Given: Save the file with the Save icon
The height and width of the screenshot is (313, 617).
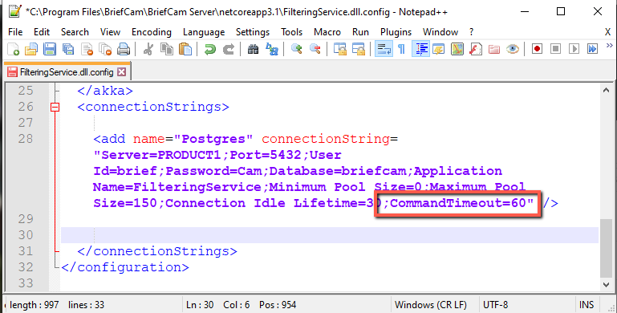Looking at the screenshot, I should pos(50,49).
